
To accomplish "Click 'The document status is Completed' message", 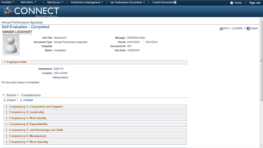I will tap(20, 82).
